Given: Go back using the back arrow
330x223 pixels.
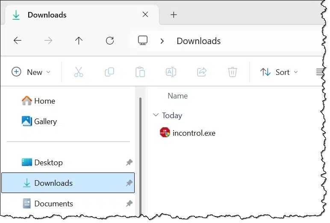Looking at the screenshot, I should [18, 41].
